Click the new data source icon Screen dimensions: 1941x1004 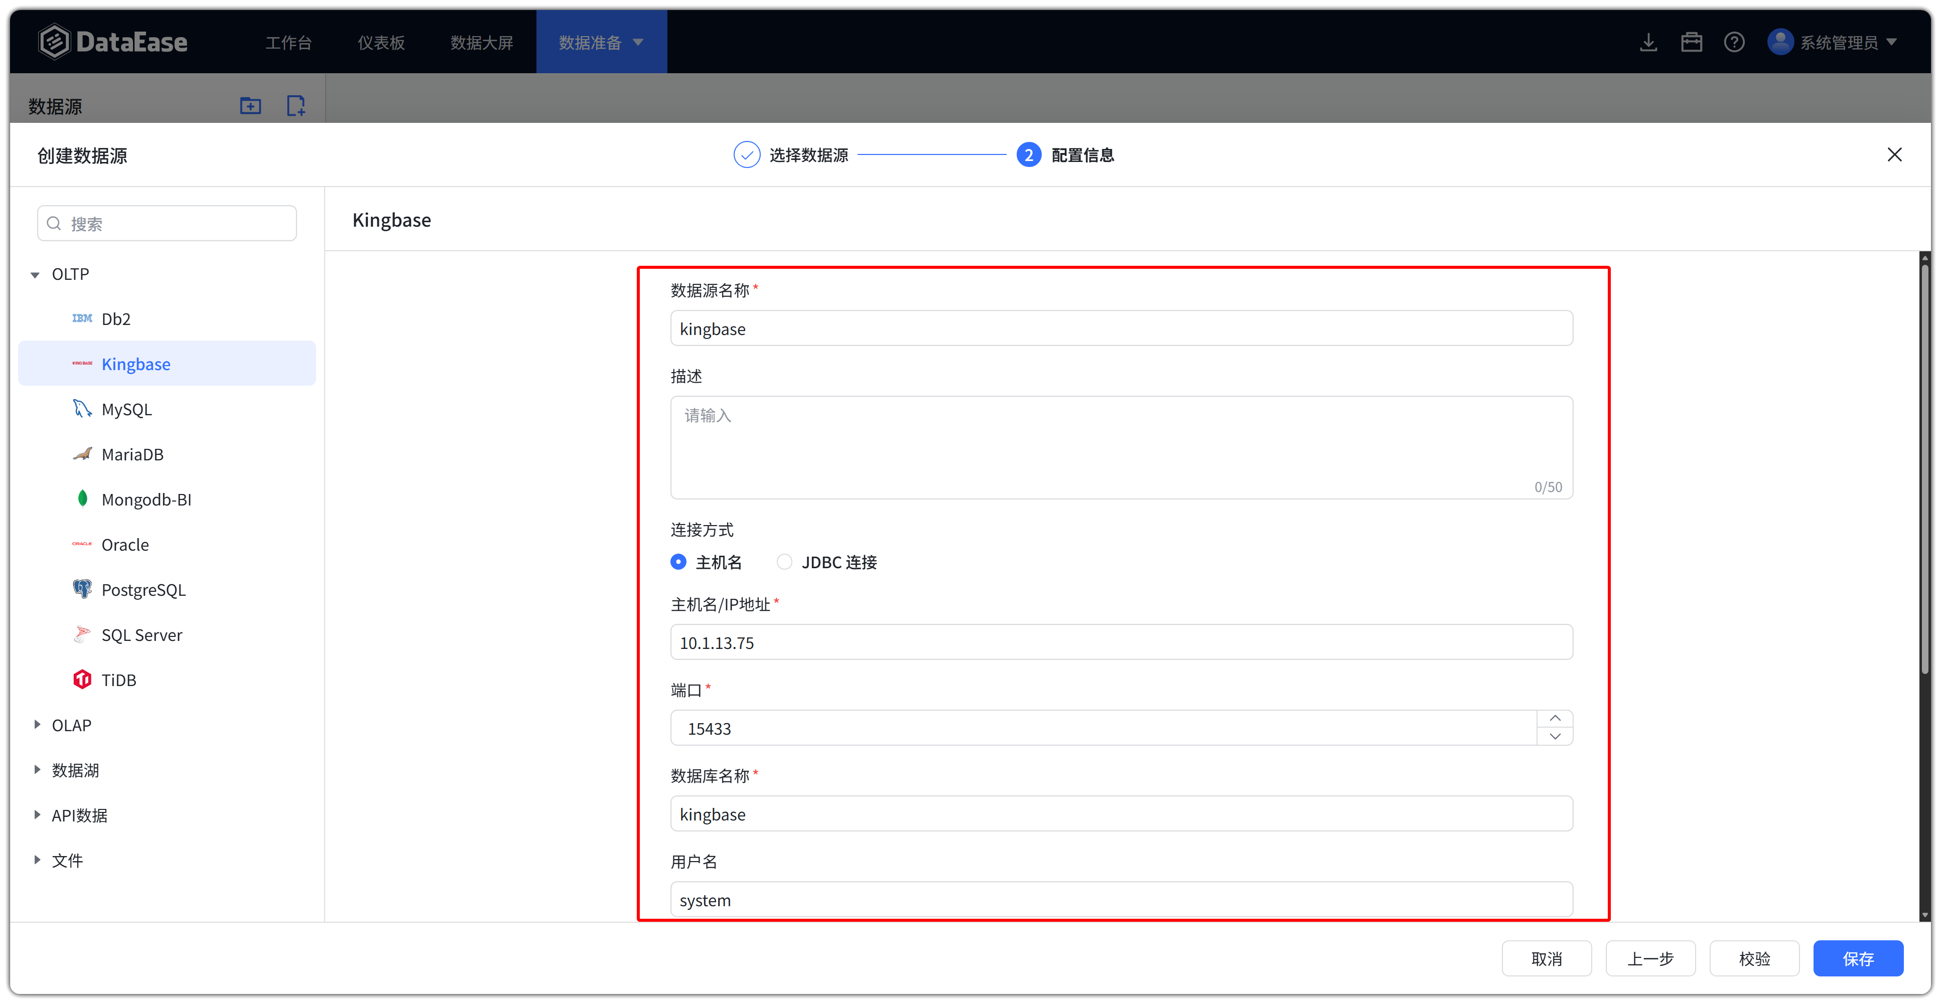(x=296, y=105)
